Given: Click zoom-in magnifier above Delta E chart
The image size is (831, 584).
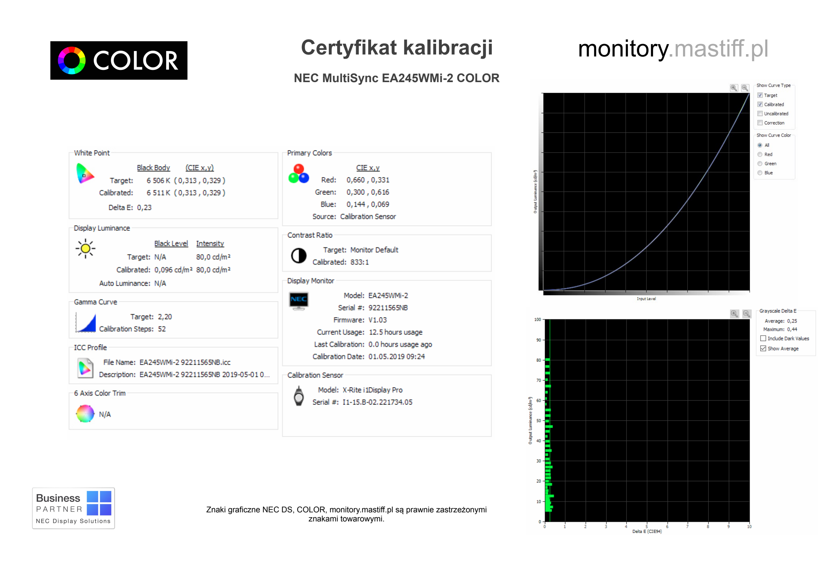Looking at the screenshot, I should point(734,313).
